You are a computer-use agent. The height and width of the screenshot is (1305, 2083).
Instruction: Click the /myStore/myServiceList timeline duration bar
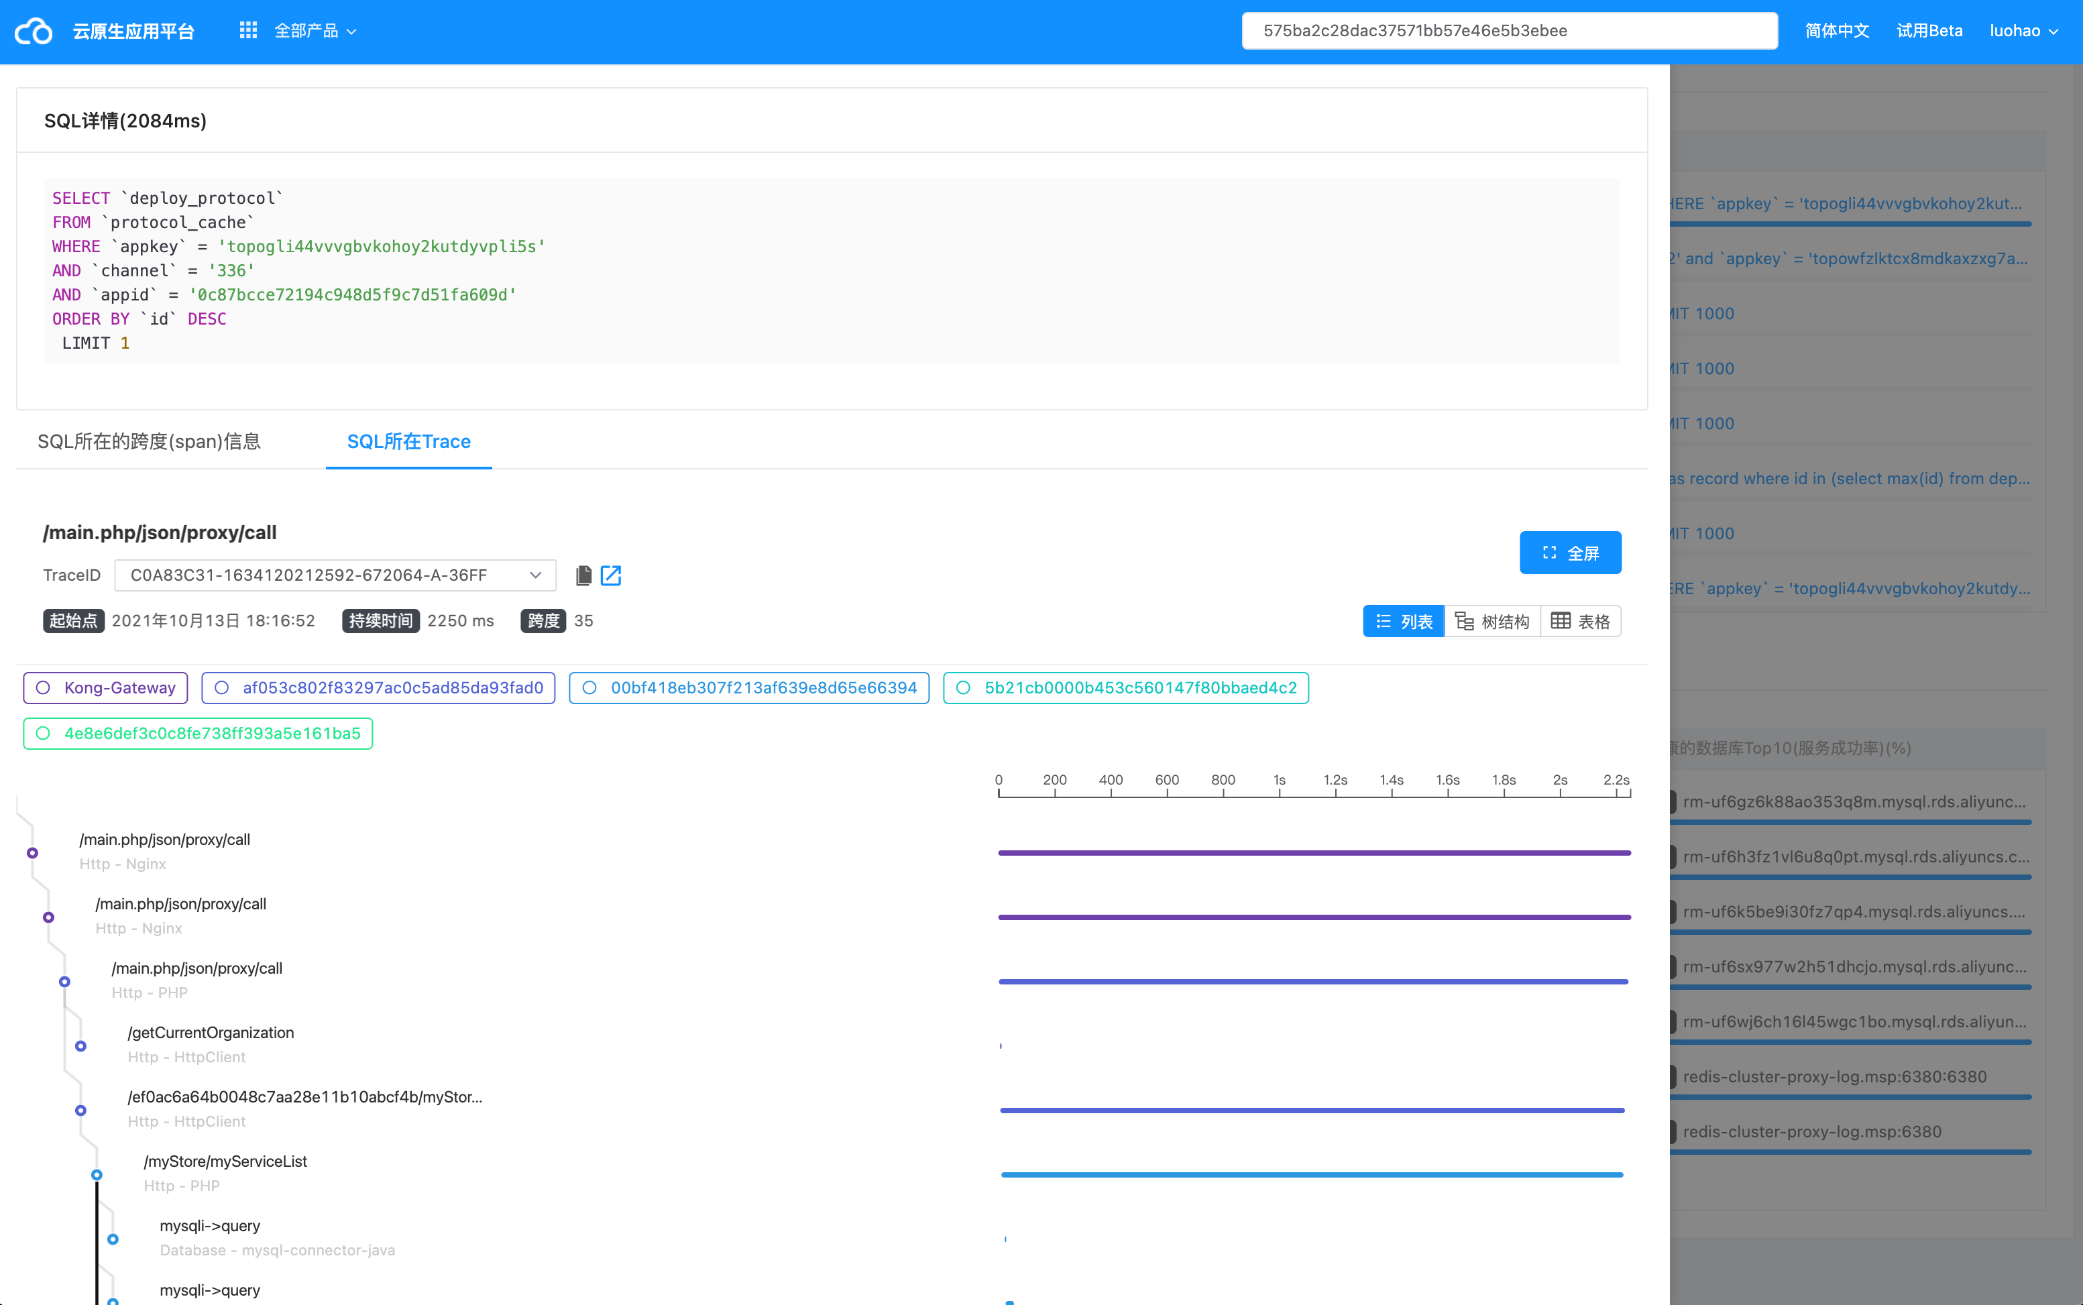pyautogui.click(x=1312, y=1175)
